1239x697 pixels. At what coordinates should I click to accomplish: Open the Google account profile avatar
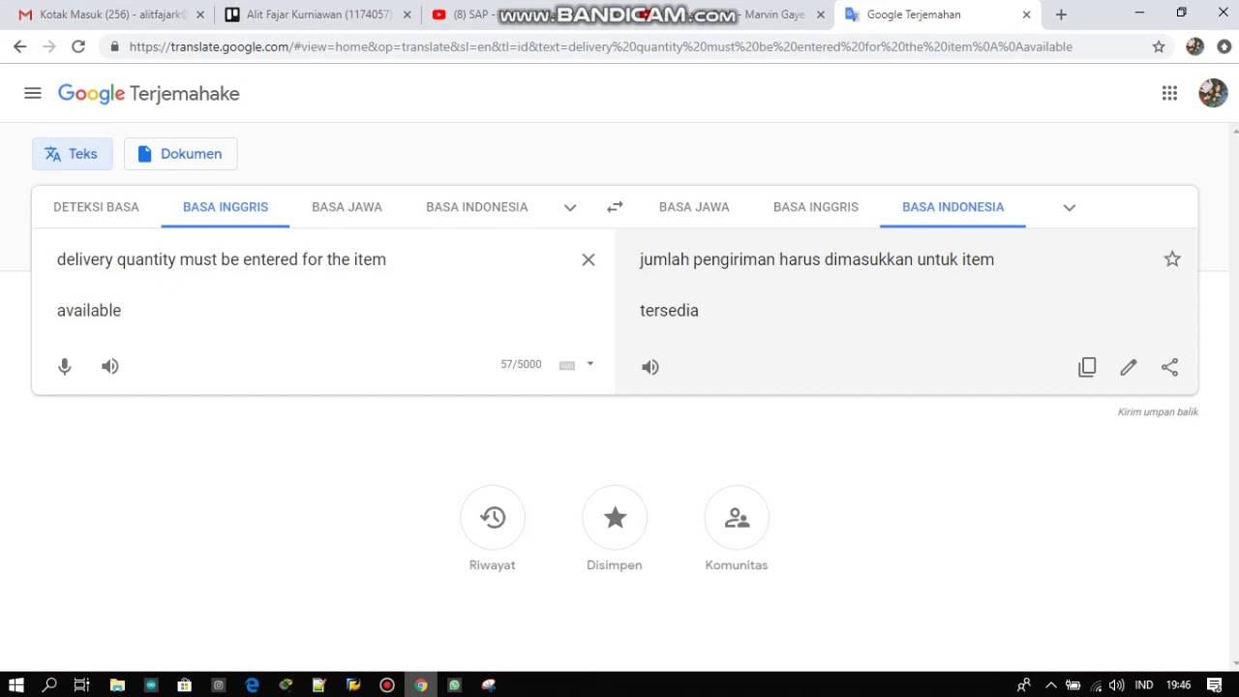[x=1213, y=93]
